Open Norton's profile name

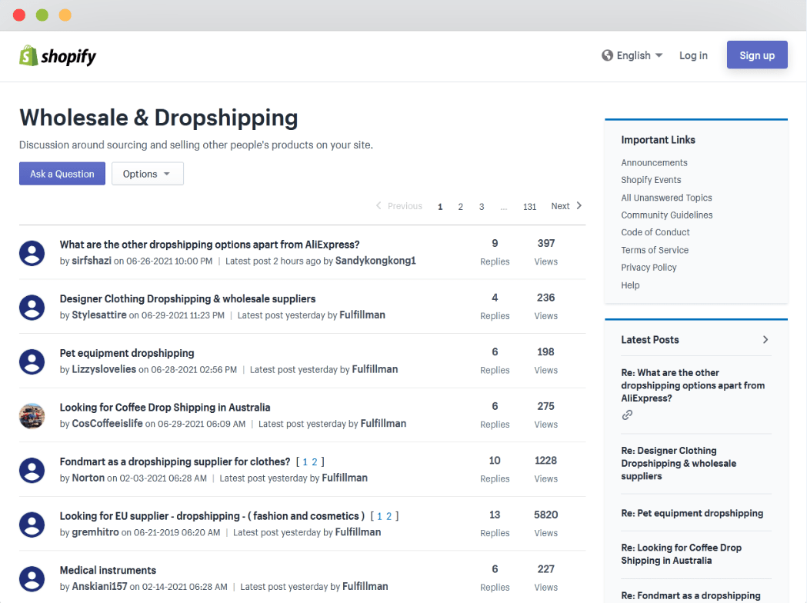pos(88,478)
